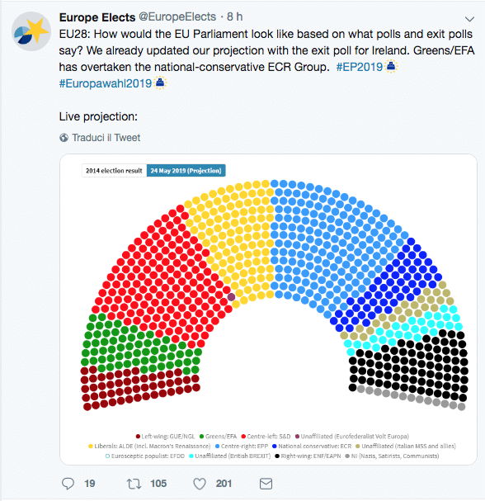Image resolution: width=485 pixels, height=501 pixels.
Task: Send tweet via envelope message icon
Action: 266,484
